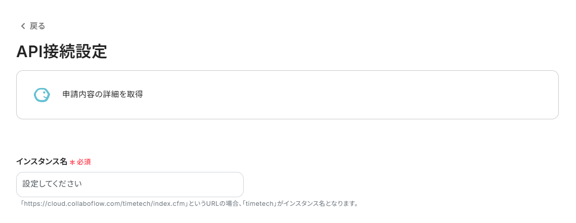Viewport: 576px width, 223px height.
Task: Go back via the 戻る link
Action: pyautogui.click(x=37, y=26)
